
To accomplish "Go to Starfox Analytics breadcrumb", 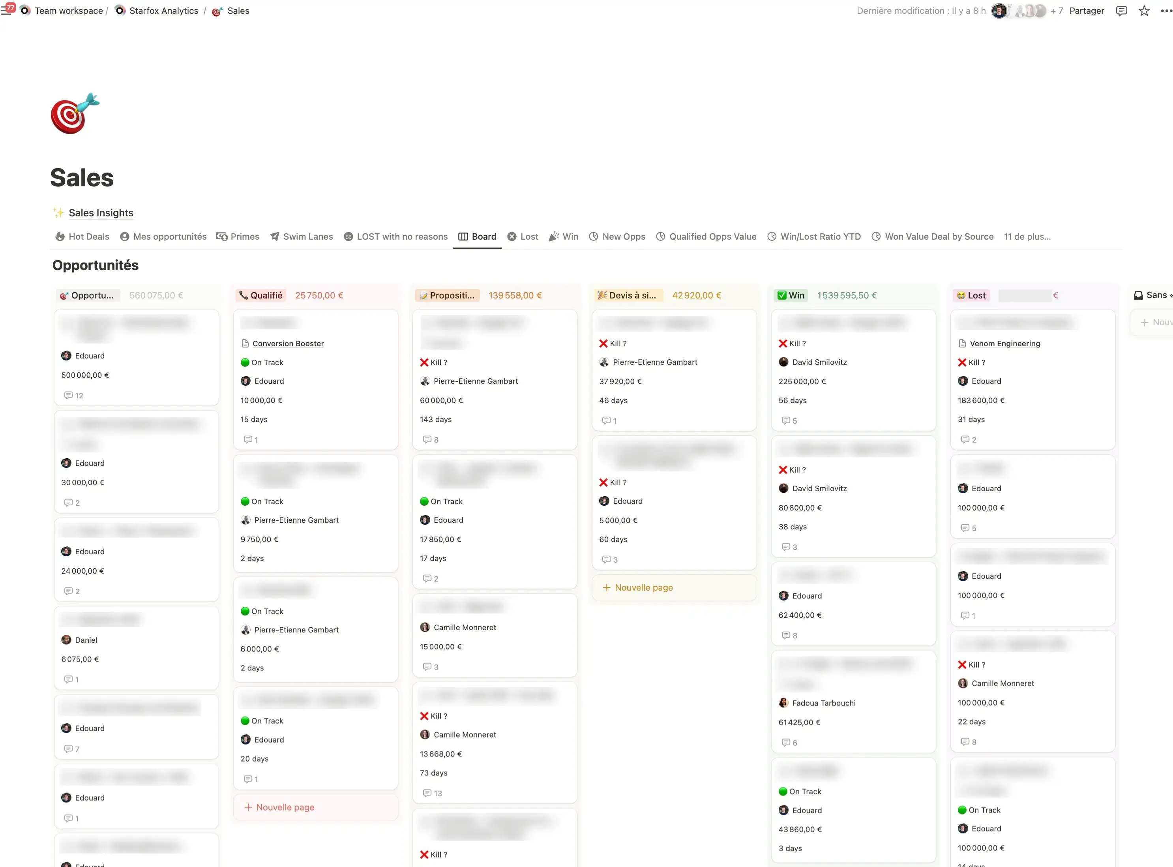I will pos(163,11).
